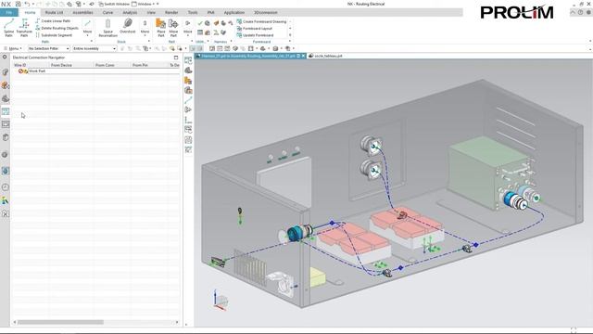Click the orange part icon in vertical toolbar

click(188, 81)
